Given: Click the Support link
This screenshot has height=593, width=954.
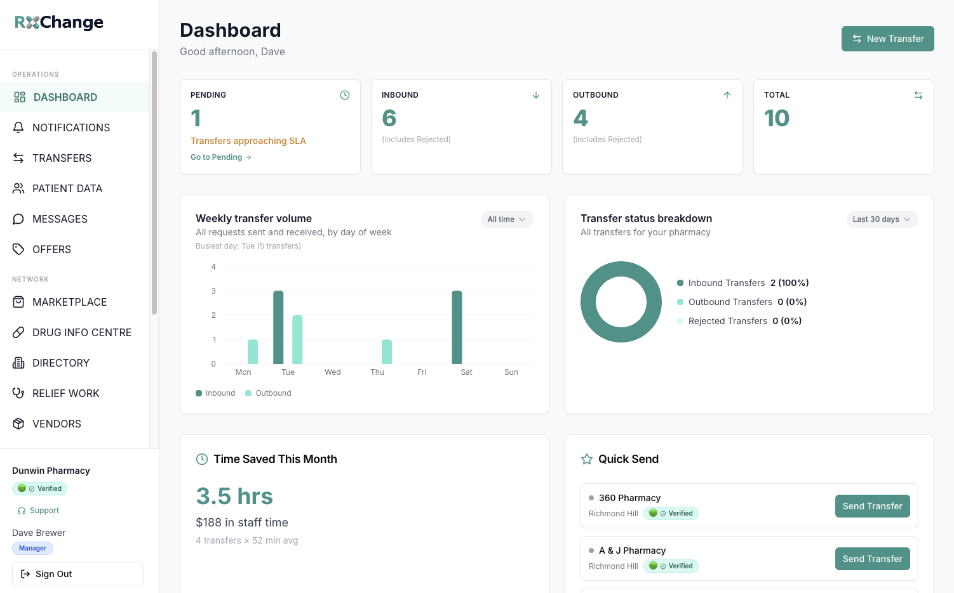Looking at the screenshot, I should click(x=38, y=511).
